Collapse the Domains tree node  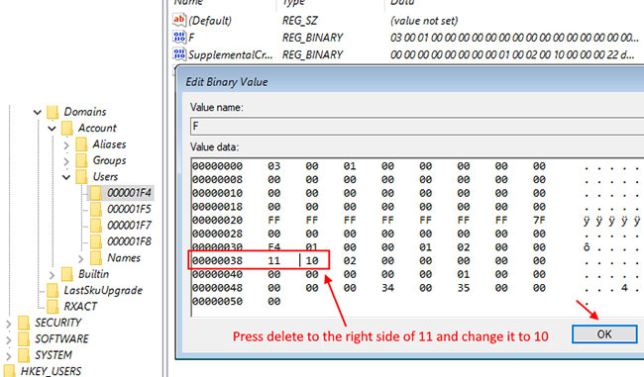pos(38,112)
